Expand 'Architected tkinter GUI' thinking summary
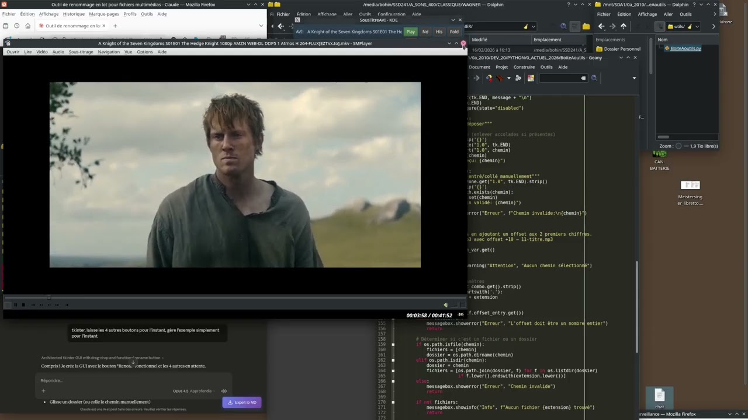Screen dimensions: 748x420 [x=102, y=358]
